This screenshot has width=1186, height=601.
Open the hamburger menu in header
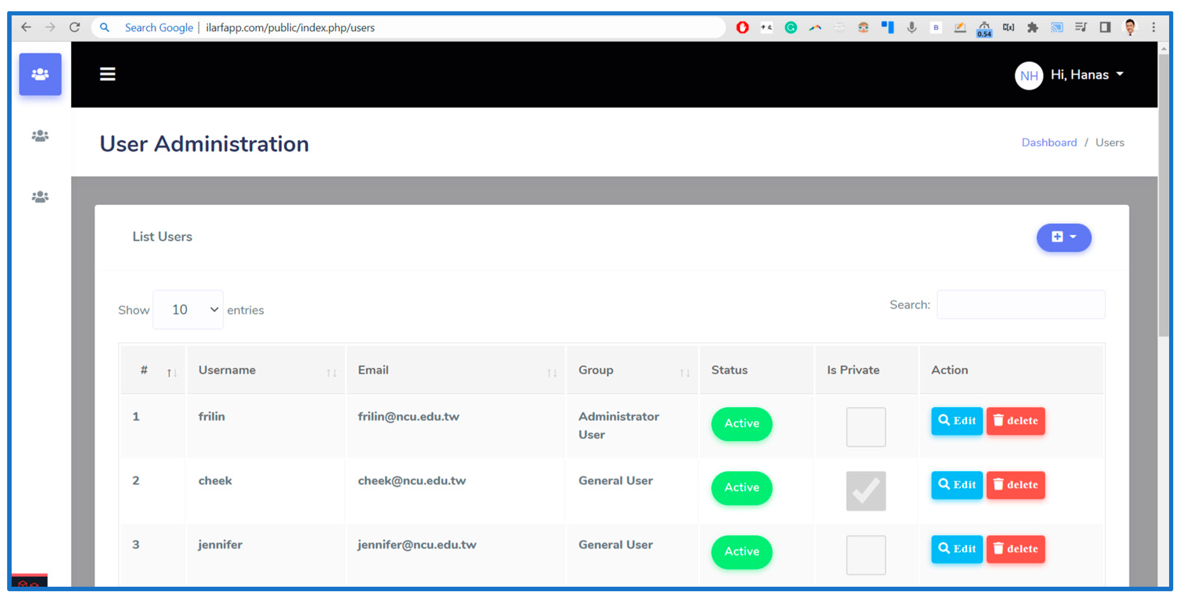pyautogui.click(x=107, y=74)
